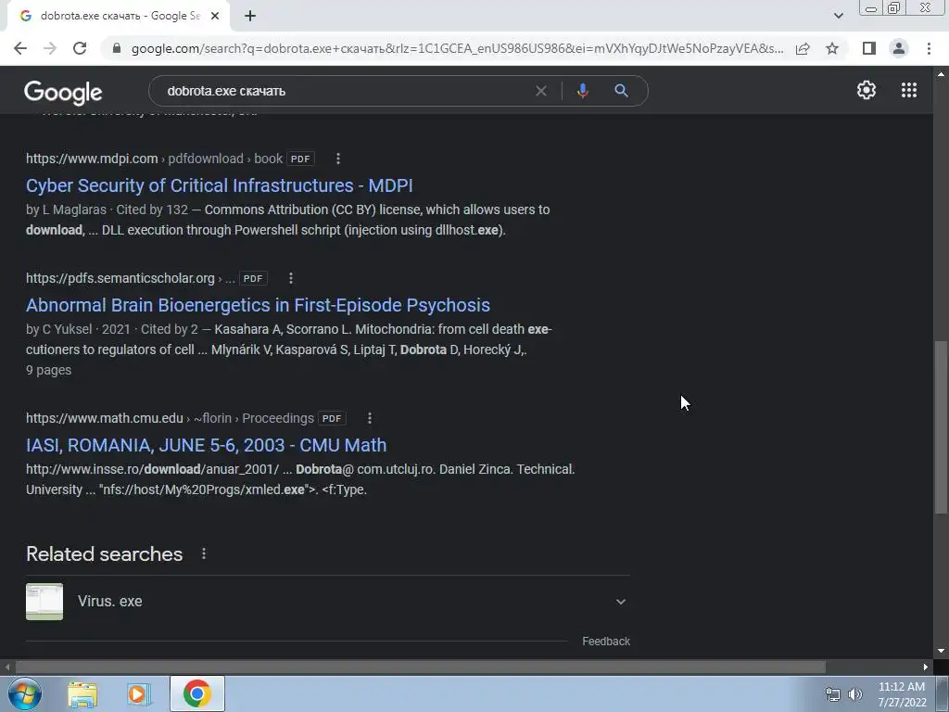Click Chrome icon in taskbar

click(x=196, y=693)
